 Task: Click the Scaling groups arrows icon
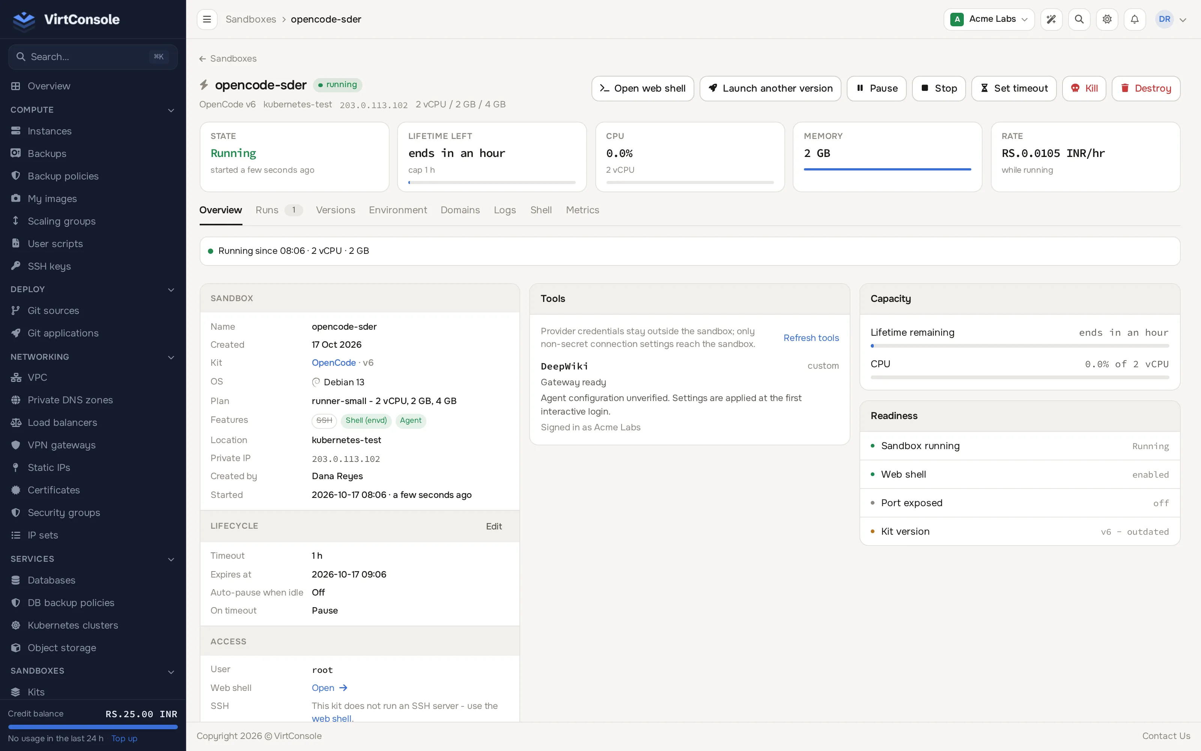(x=16, y=221)
